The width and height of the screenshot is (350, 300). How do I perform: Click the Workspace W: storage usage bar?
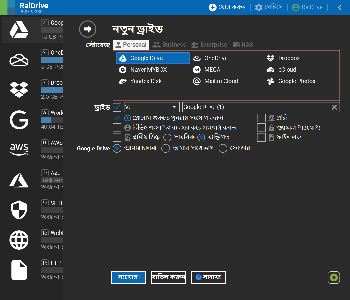[52, 120]
